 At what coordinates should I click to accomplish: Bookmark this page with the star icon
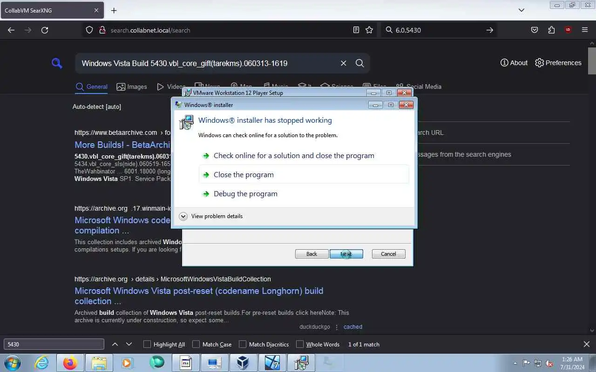tap(369, 30)
